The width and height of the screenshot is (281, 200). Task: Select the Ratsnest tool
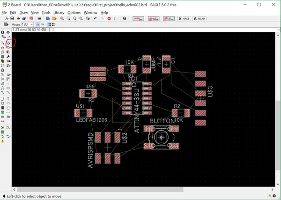2,127
